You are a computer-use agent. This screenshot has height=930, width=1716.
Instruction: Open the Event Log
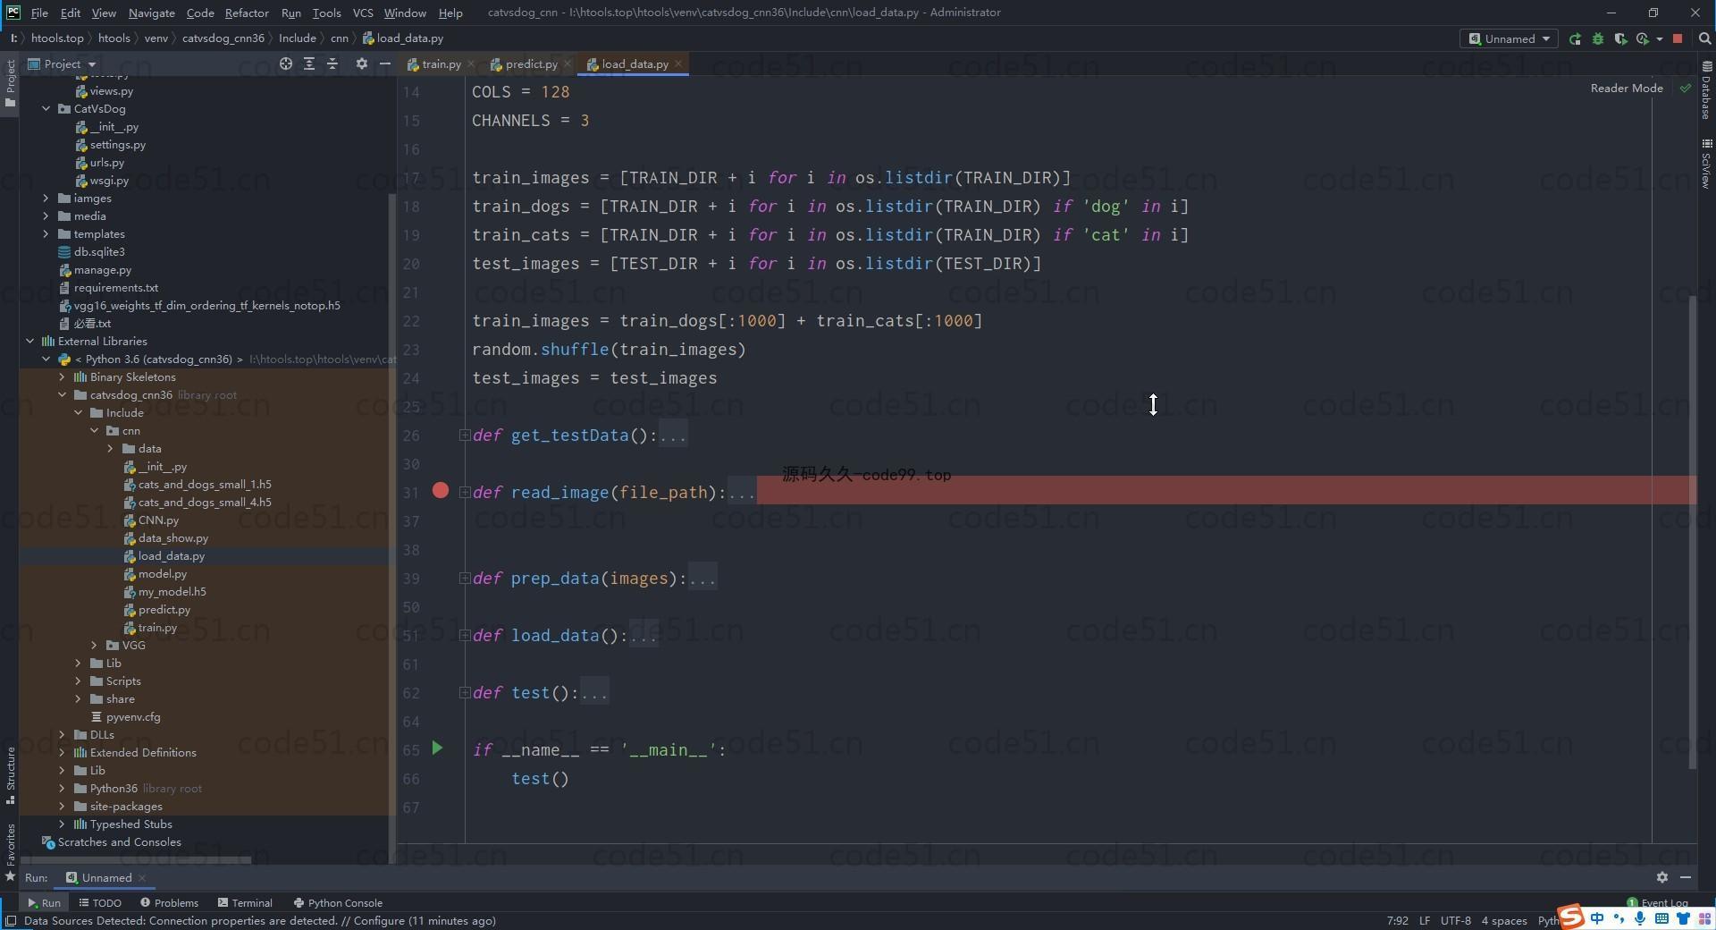pyautogui.click(x=1658, y=902)
